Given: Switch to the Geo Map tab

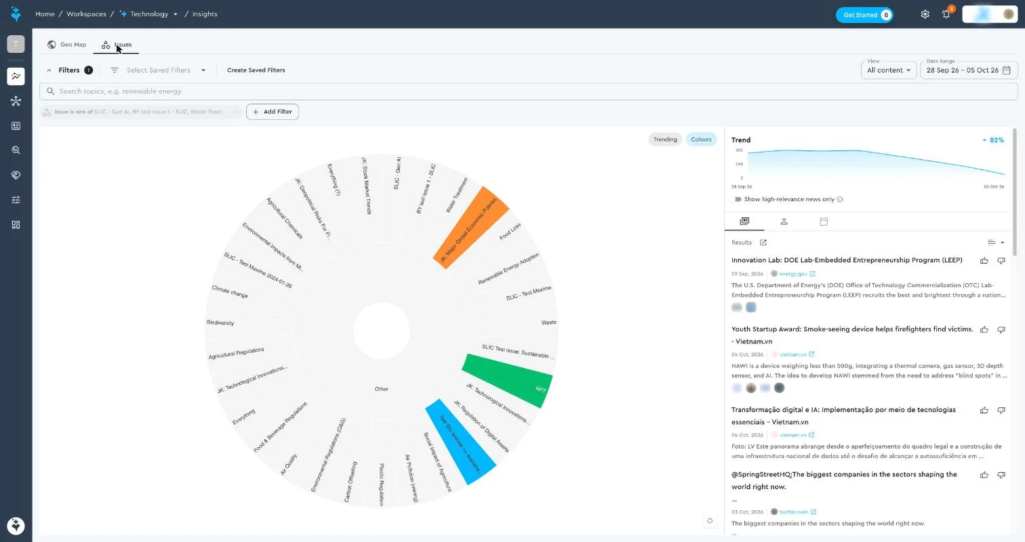Looking at the screenshot, I should pyautogui.click(x=66, y=45).
